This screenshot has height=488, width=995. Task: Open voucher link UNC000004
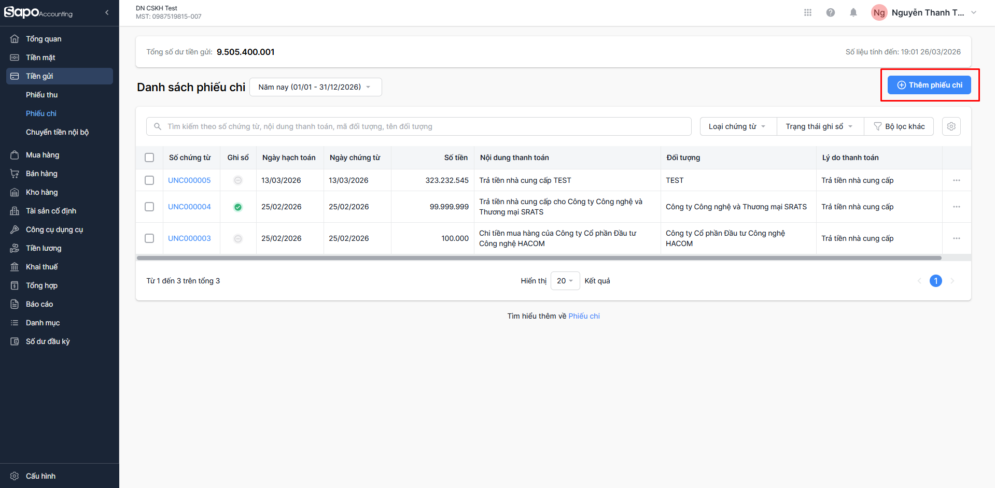click(189, 207)
